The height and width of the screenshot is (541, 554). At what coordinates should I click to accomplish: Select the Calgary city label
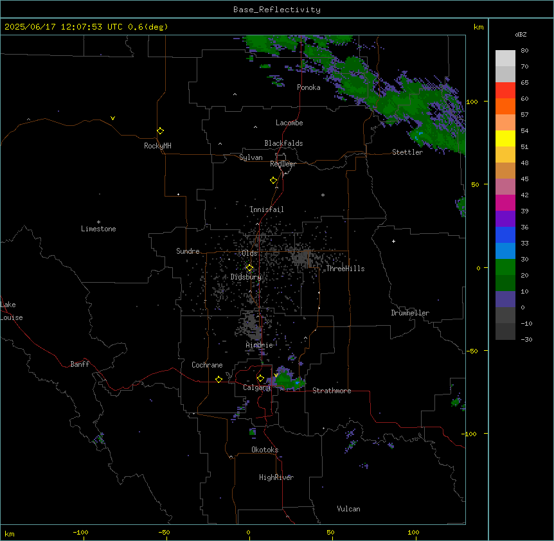pyautogui.click(x=256, y=387)
